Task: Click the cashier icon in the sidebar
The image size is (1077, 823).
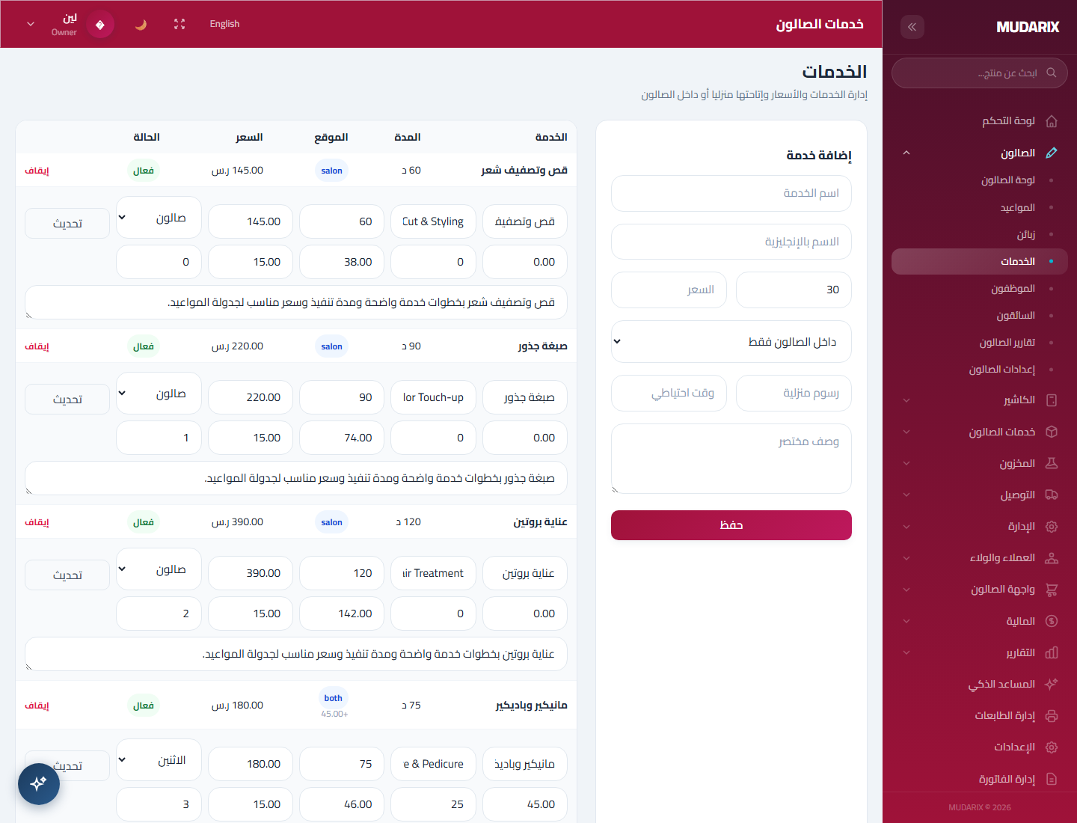Action: [x=1051, y=400]
